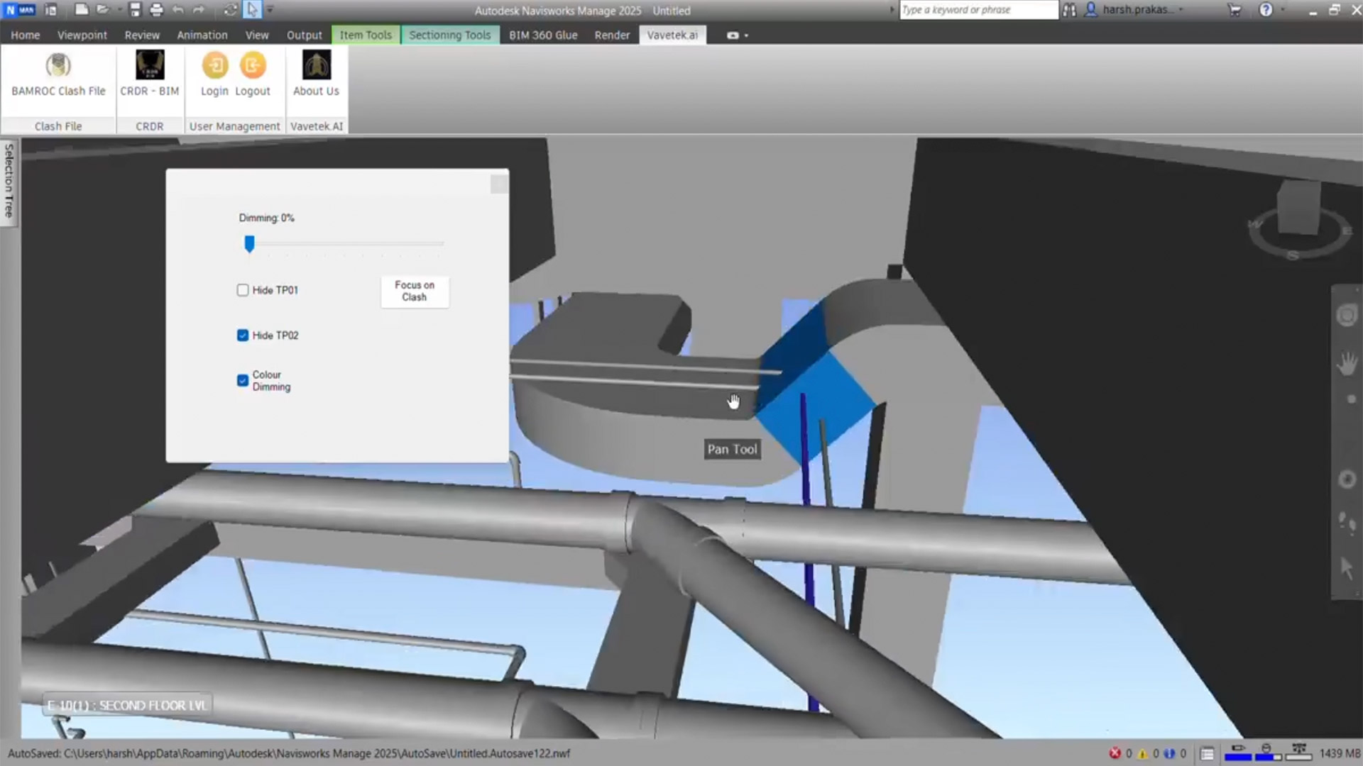The width and height of the screenshot is (1363, 766).
Task: Expand the harsh.prakas user account dropdown
Action: (x=1181, y=10)
